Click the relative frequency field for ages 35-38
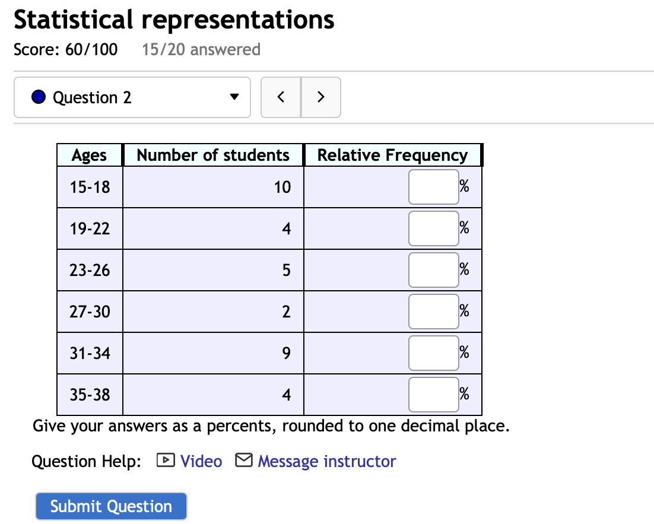The height and width of the screenshot is (524, 654). [x=433, y=394]
